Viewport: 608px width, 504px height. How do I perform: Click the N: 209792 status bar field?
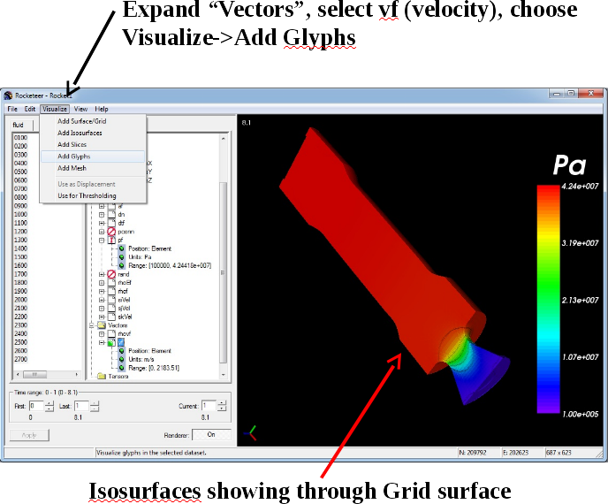pos(479,453)
